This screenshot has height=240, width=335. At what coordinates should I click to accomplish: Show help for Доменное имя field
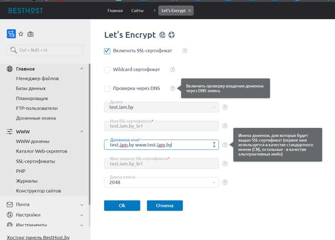point(225,145)
